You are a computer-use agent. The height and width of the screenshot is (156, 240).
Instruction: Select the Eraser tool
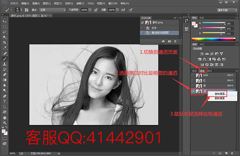tap(4, 75)
